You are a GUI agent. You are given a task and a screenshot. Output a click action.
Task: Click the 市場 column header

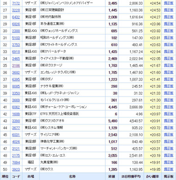(x=31, y=176)
